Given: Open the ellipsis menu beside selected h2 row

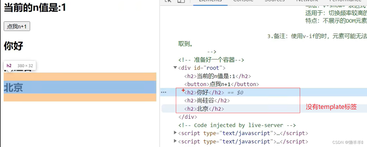Looking at the screenshot, I should click(x=163, y=92).
